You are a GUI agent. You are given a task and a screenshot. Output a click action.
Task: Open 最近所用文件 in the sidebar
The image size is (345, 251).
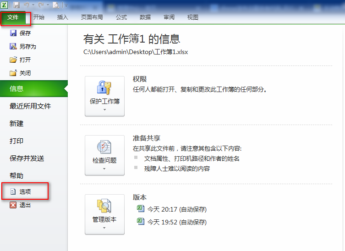point(30,106)
